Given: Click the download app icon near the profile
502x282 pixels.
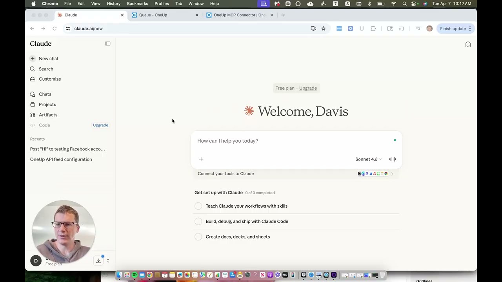Looking at the screenshot, I should point(98,260).
